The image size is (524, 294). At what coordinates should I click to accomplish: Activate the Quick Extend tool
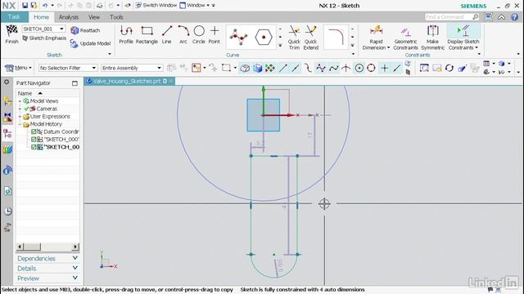point(311,38)
